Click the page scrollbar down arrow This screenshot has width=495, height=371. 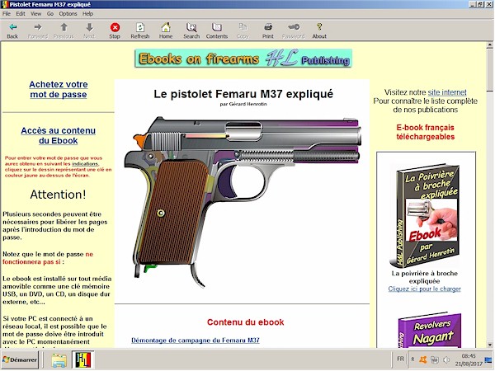[x=490, y=345]
